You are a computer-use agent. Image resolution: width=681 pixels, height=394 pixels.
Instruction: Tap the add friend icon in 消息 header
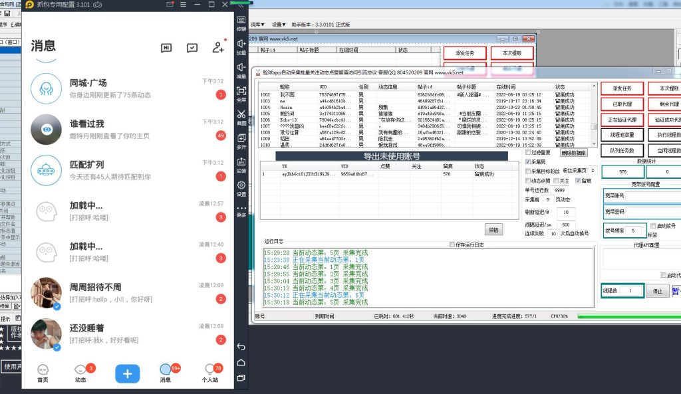click(217, 47)
